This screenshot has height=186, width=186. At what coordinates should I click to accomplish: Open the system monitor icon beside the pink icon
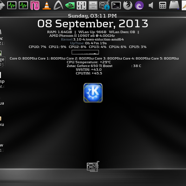coord(23,6)
